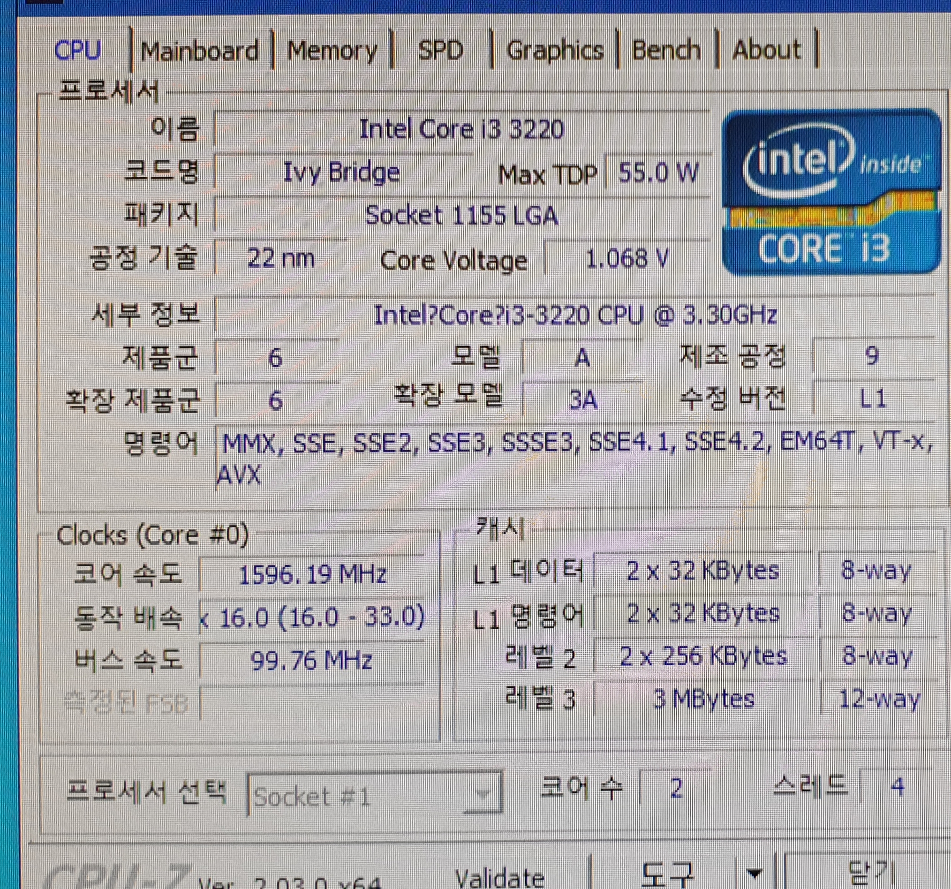This screenshot has height=889, width=951.
Task: Click the 도구 tools button
Action: [x=666, y=875]
